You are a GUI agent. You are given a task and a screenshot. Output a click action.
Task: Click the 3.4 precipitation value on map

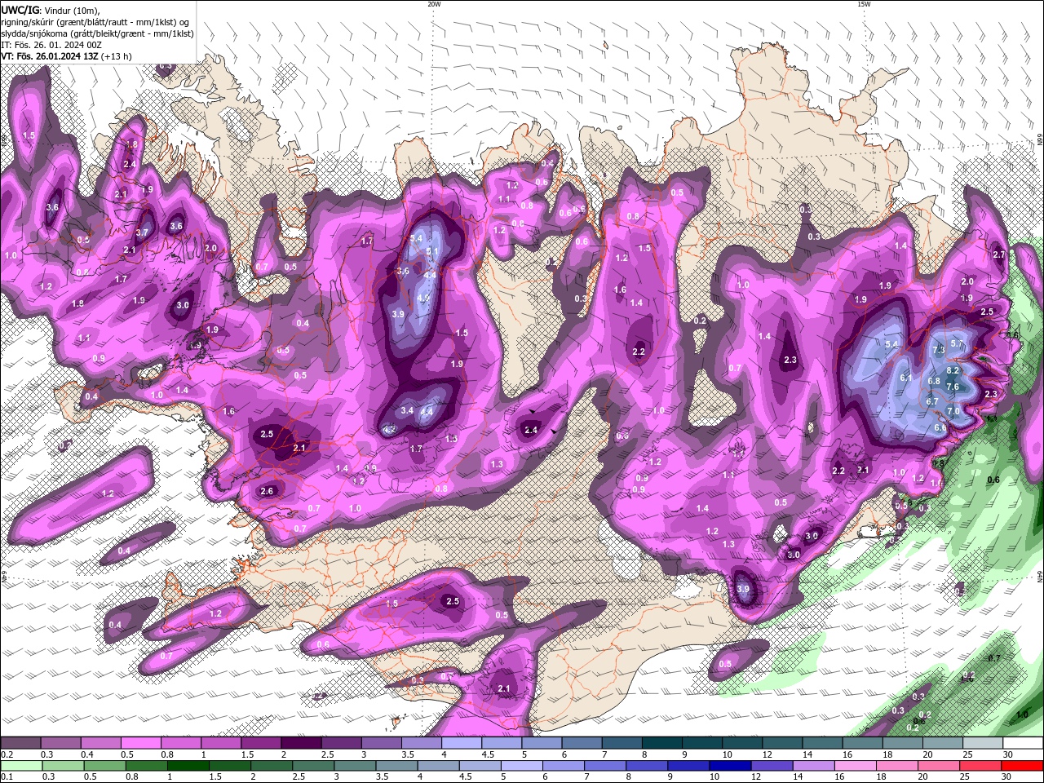click(x=407, y=410)
